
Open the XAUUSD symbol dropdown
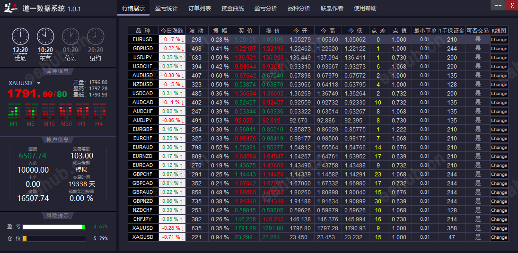[39, 83]
